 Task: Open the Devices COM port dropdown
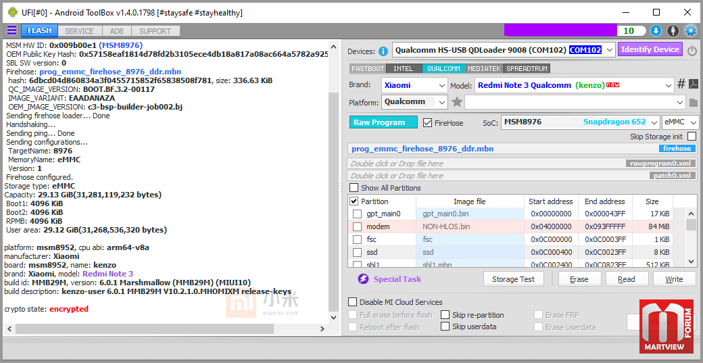pyautogui.click(x=609, y=50)
